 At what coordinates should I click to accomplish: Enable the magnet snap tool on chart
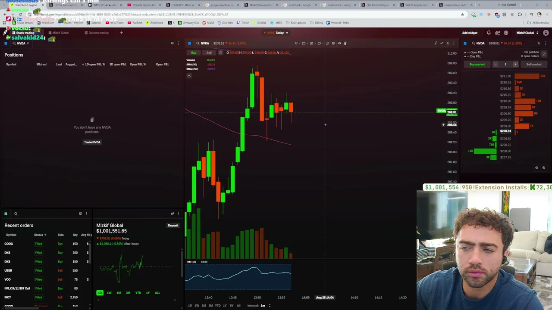tap(333, 43)
